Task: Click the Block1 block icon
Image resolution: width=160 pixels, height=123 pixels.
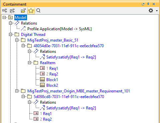Action: point(42,79)
